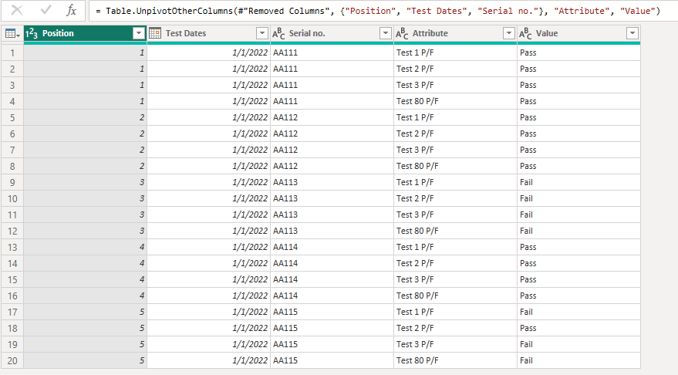
Task: Click the 1/1/2022 date in row 6
Action: 209,133
